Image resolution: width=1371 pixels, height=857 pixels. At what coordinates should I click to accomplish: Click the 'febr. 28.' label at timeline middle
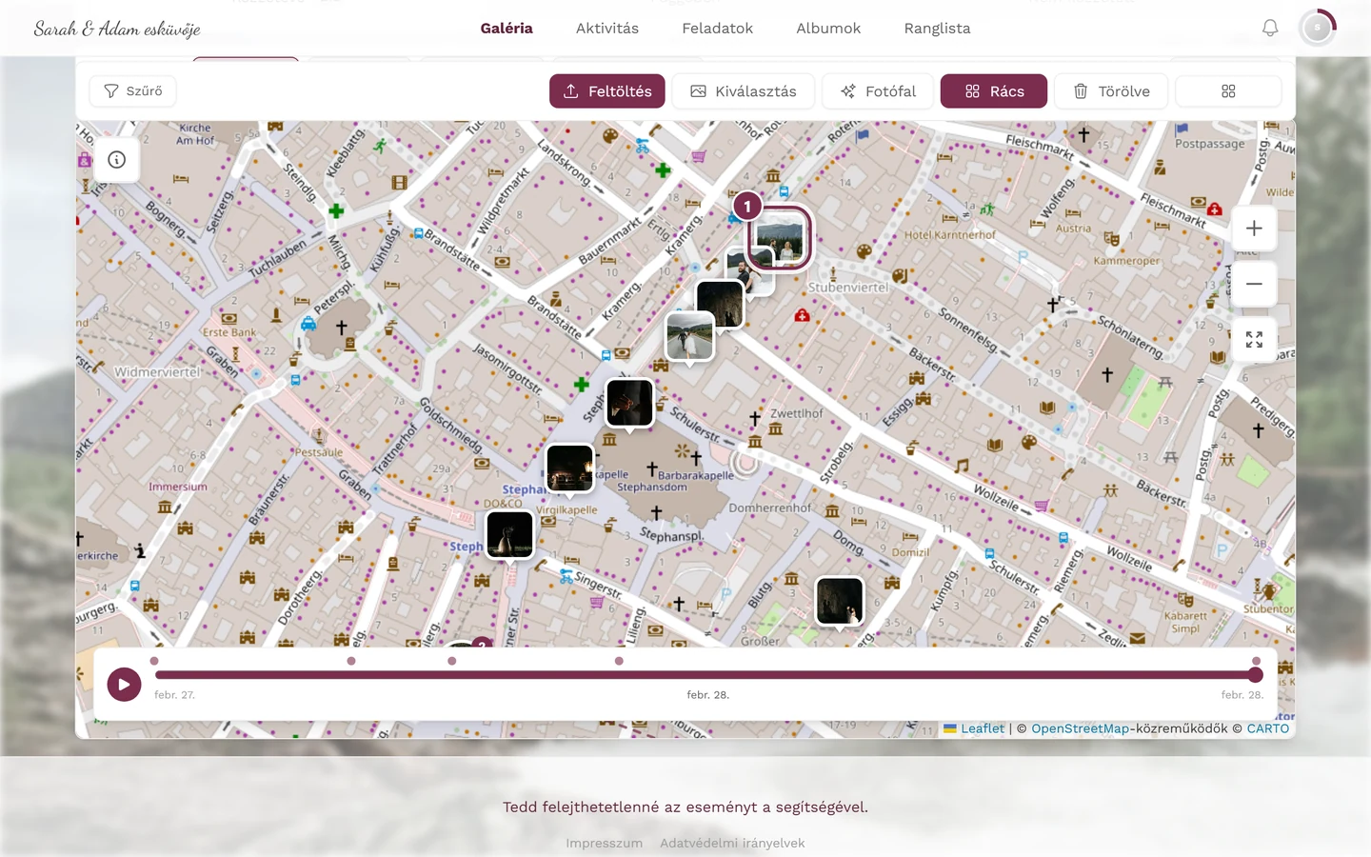point(708,695)
